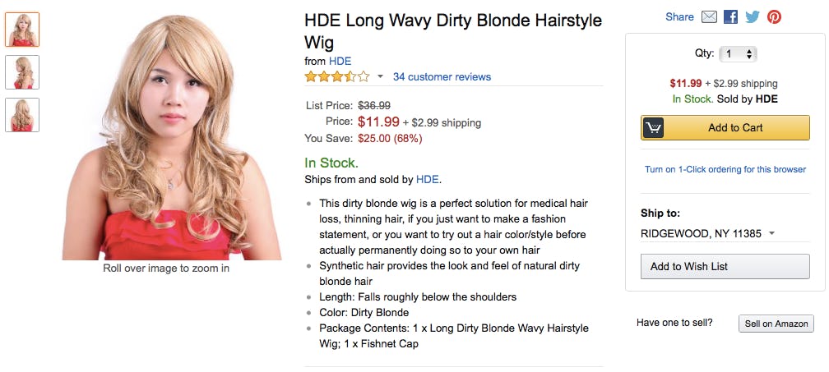Viewport: 829px width, 372px height.
Task: Select the first front-view wig thumbnail
Action: click(x=22, y=30)
